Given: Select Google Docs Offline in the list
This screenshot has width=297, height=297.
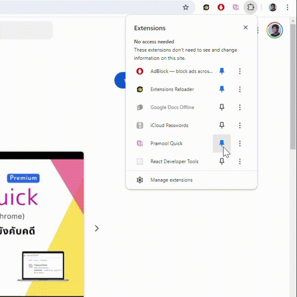Looking at the screenshot, I should point(172,107).
